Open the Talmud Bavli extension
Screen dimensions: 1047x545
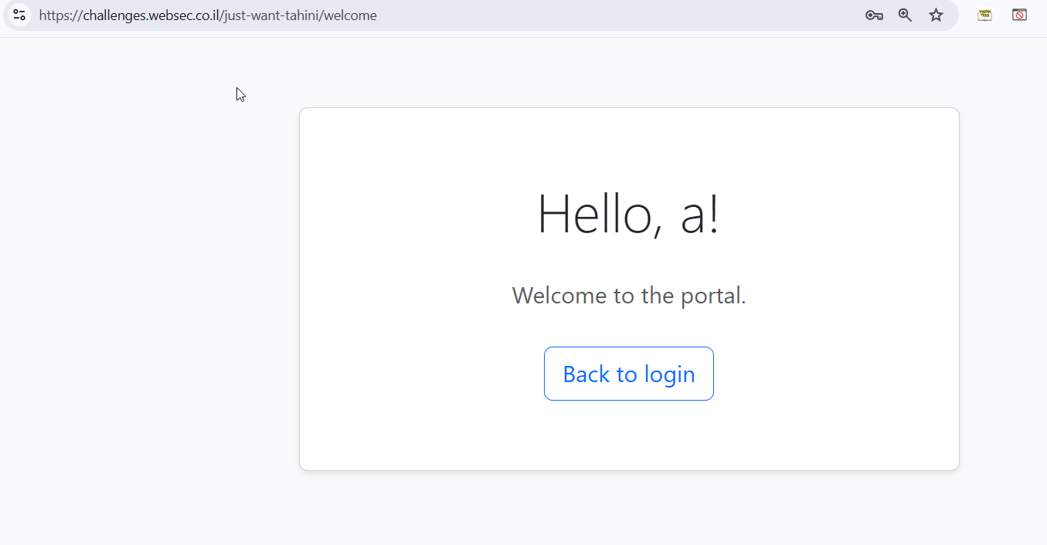[x=984, y=15]
